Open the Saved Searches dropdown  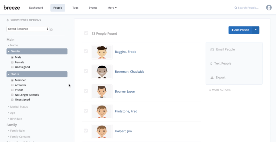[28, 29]
